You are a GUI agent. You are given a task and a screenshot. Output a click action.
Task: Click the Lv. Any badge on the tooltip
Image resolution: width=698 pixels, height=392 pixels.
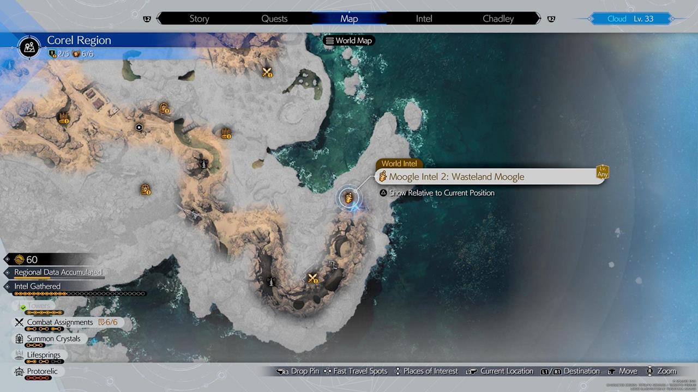(x=602, y=172)
